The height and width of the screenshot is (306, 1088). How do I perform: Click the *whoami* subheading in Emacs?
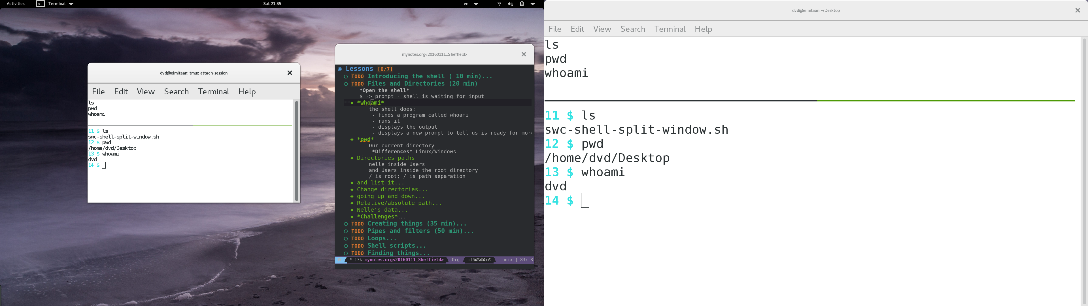(x=370, y=103)
